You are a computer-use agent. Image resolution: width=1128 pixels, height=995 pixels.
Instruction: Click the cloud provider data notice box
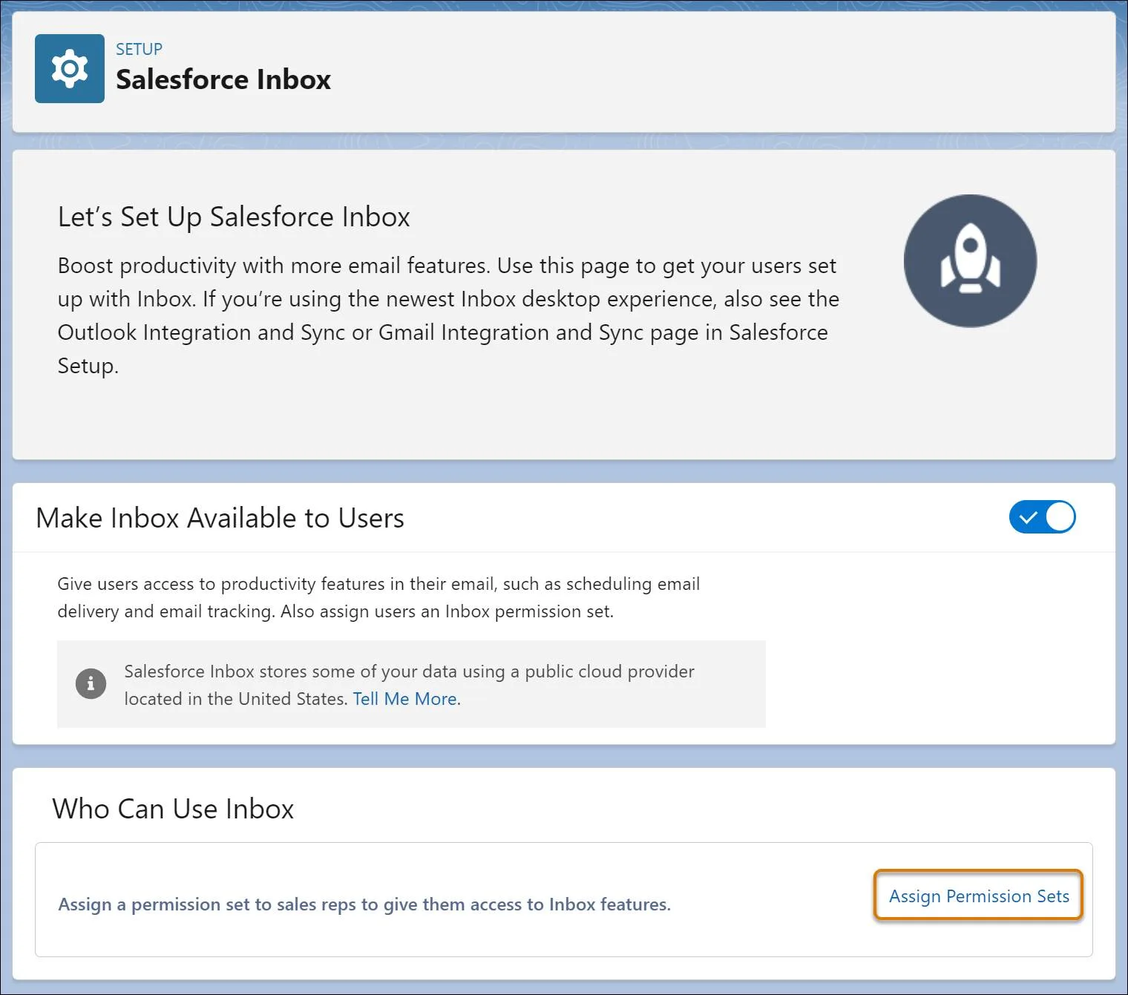tap(410, 683)
